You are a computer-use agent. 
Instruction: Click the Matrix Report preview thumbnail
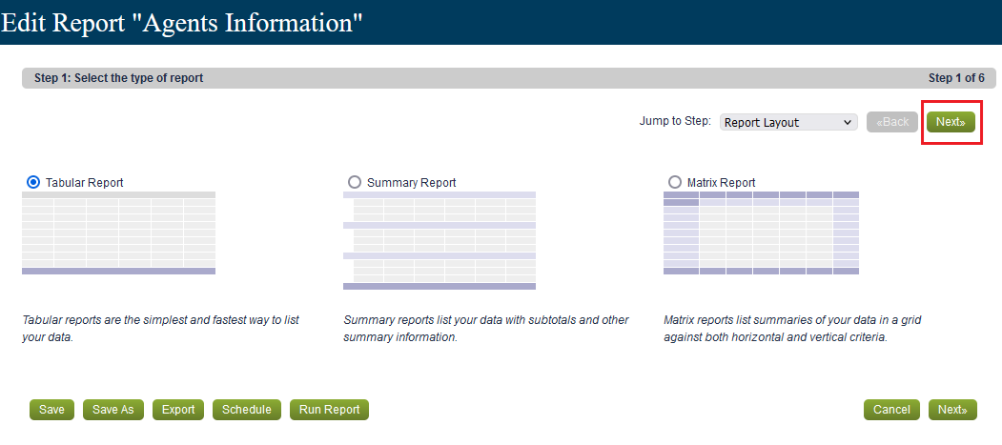761,233
